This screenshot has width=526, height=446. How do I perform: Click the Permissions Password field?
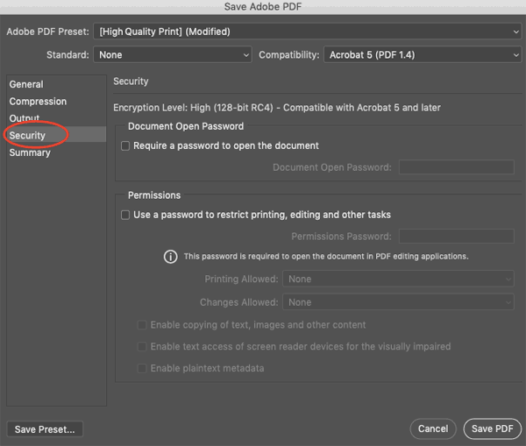click(x=456, y=236)
